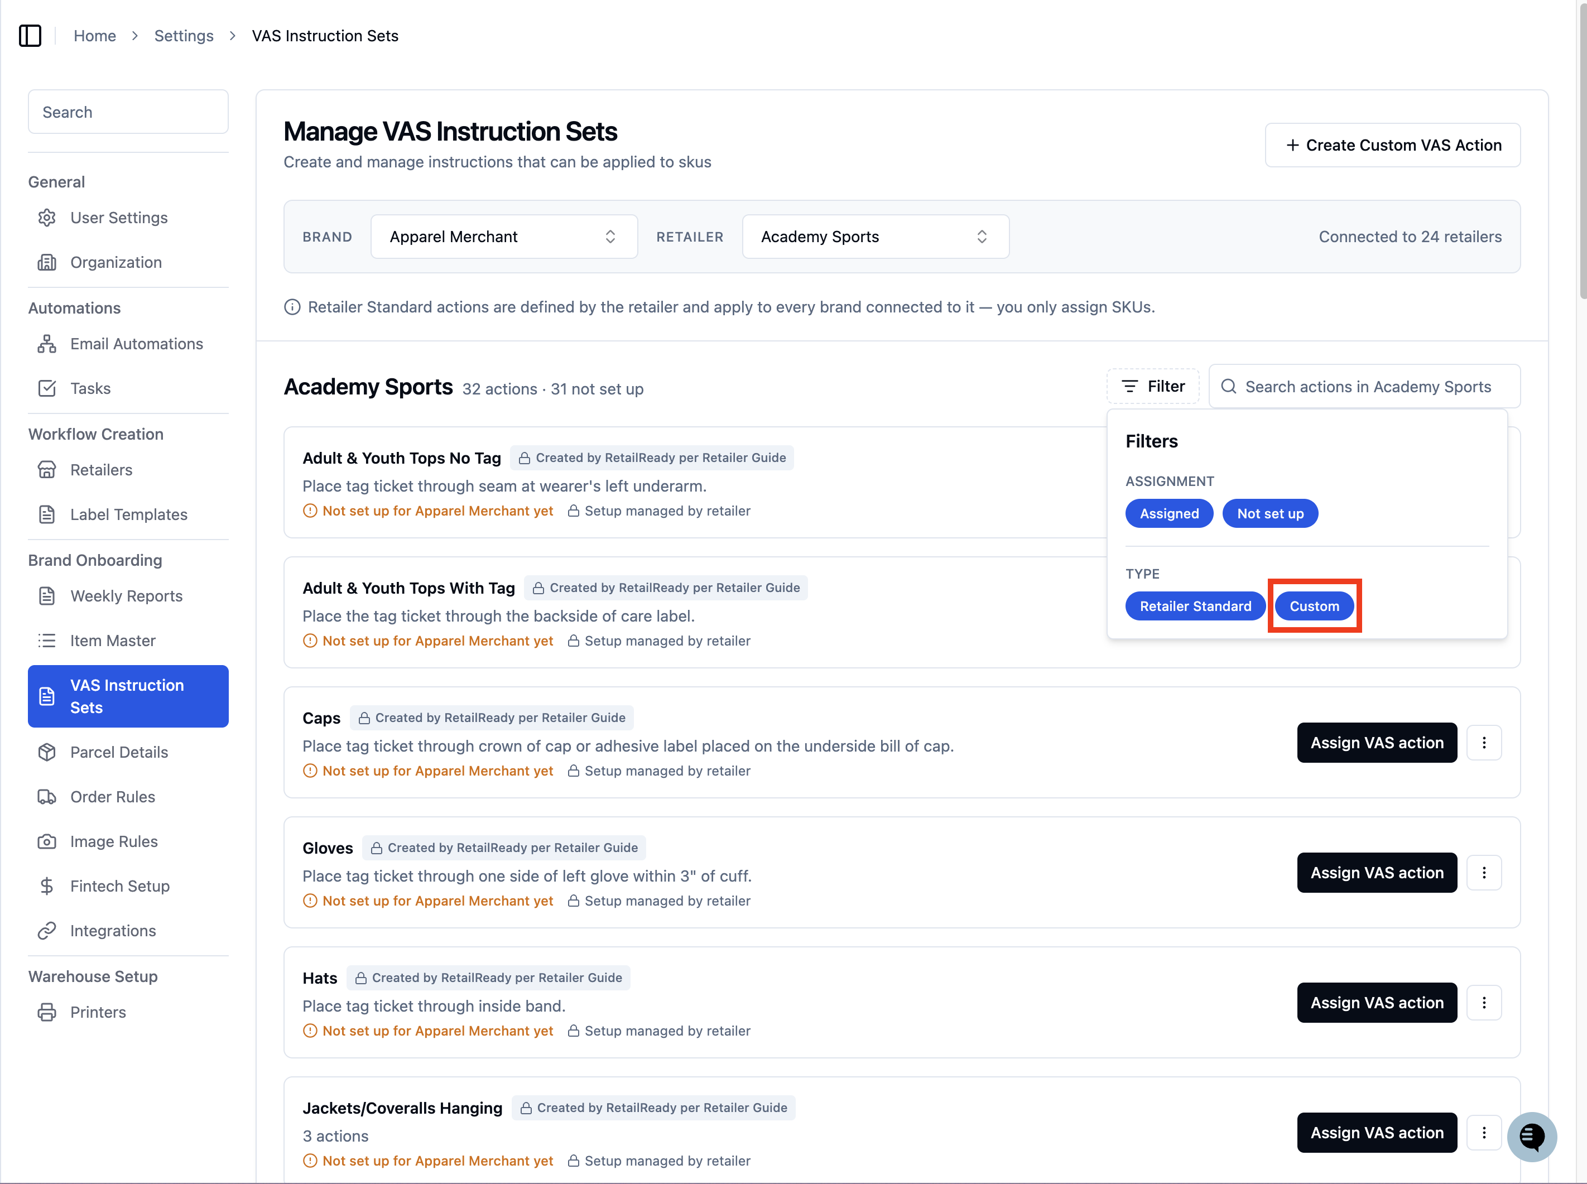
Task: Open Tasks checkbox icon
Action: [47, 388]
